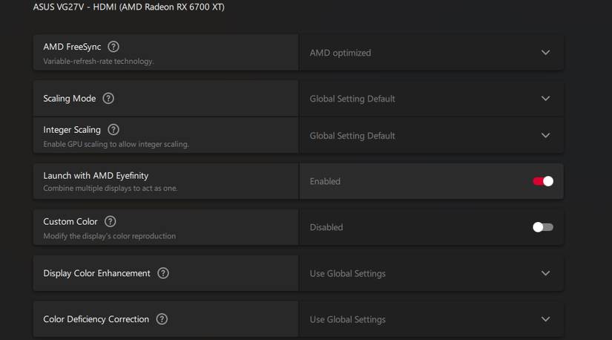
Task: Click the Custom Color help icon
Action: click(x=111, y=221)
